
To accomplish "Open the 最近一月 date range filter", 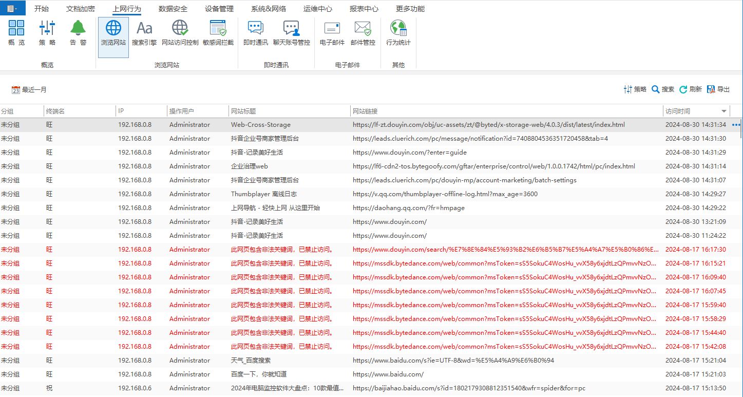I will 29,89.
